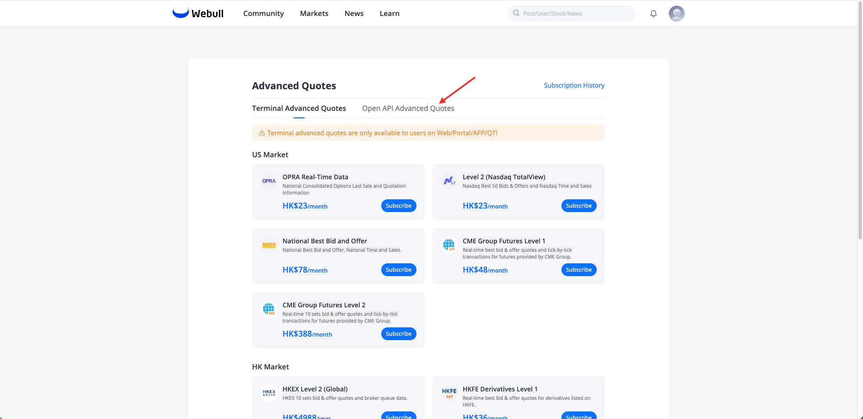Open the user profile avatar
This screenshot has height=419, width=863.
pos(676,14)
